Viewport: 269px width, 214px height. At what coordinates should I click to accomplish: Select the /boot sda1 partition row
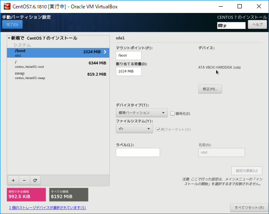coord(58,53)
